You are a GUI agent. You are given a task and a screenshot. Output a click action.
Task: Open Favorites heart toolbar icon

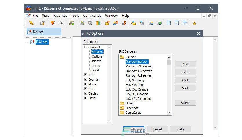click(53, 23)
